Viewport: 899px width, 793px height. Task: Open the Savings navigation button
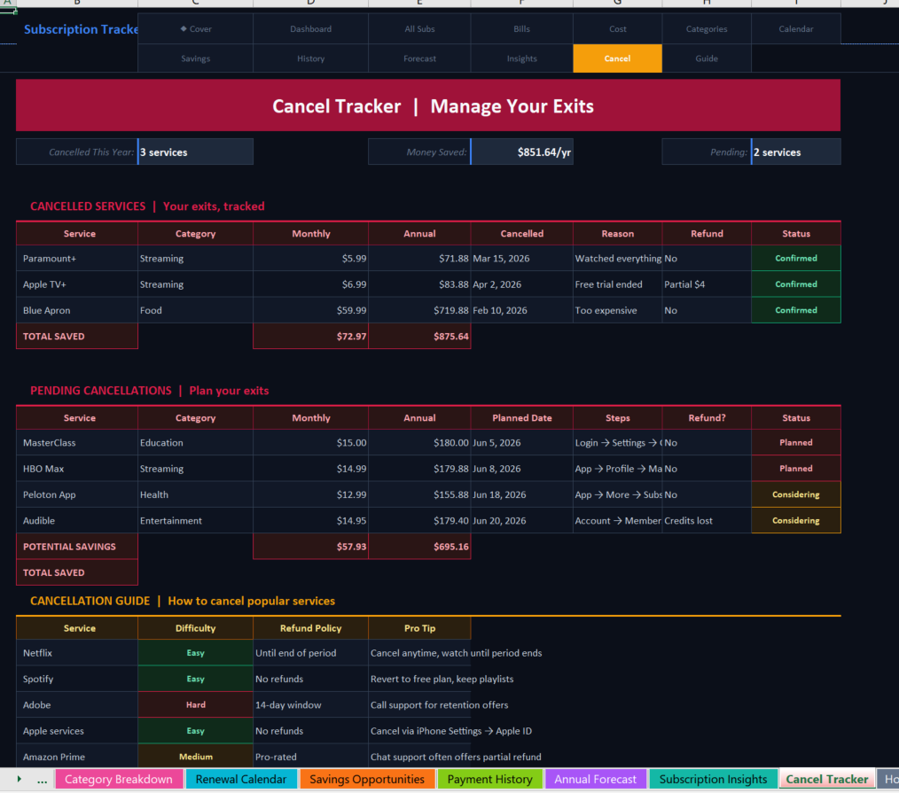point(196,58)
